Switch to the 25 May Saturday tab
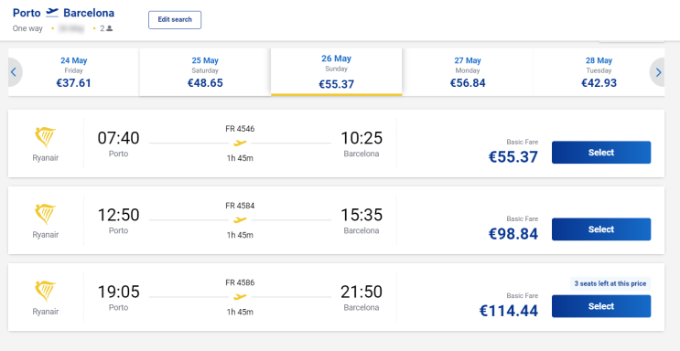Screen dimensions: 680x351 205,72
